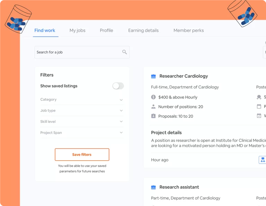This screenshot has width=266, height=206.
Task: Click the 'Hour ago' timestamp
Action: click(160, 160)
